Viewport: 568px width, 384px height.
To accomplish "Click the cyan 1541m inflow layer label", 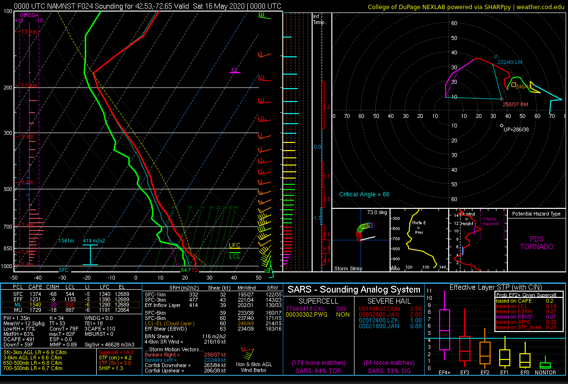I will pos(66,241).
